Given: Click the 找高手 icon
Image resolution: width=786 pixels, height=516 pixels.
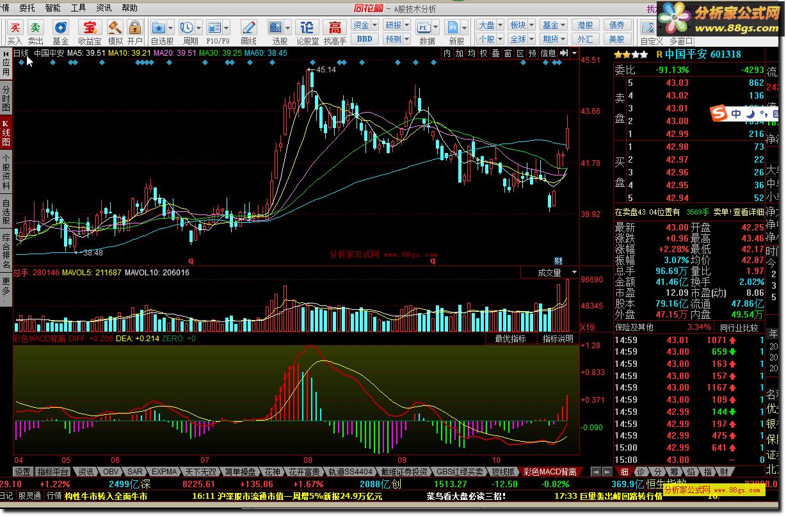Looking at the screenshot, I should click(x=335, y=28).
